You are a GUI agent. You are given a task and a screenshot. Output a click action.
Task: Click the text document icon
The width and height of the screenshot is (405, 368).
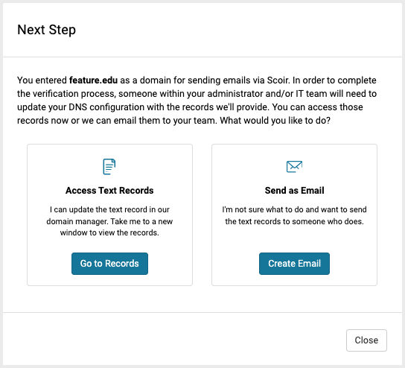[109, 167]
